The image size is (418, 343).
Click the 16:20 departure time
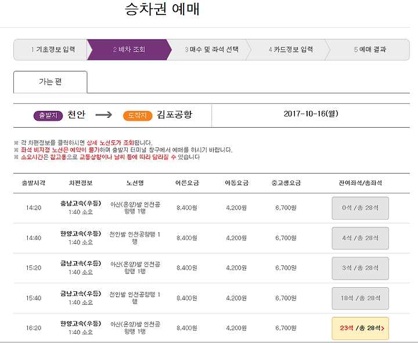(x=34, y=328)
